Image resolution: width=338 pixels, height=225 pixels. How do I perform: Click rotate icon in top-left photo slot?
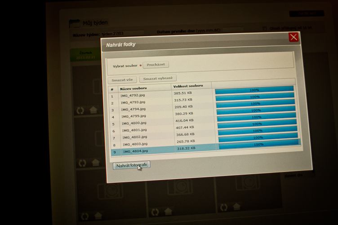coord(80,110)
